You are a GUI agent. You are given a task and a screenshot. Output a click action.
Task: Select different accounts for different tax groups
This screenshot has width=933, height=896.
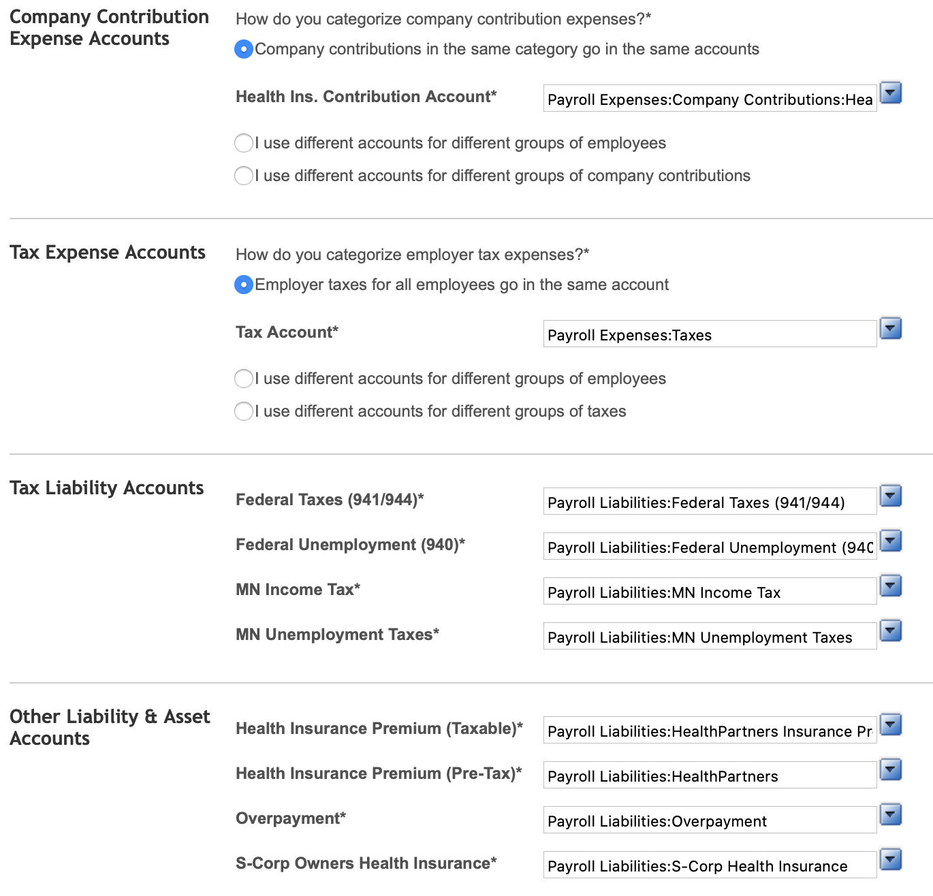pos(243,411)
